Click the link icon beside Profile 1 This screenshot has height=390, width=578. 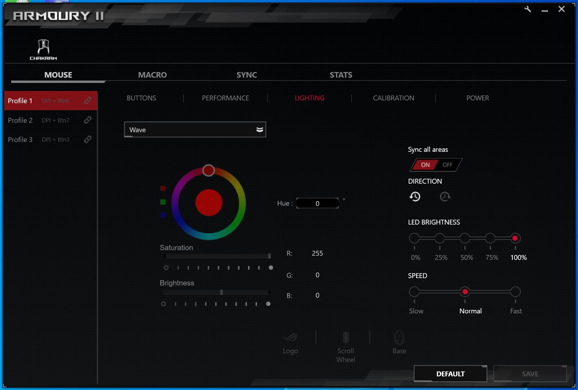click(x=88, y=101)
